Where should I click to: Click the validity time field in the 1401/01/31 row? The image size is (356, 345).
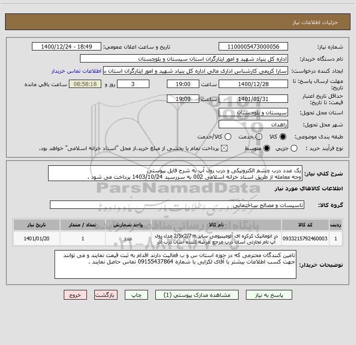pos(183,99)
